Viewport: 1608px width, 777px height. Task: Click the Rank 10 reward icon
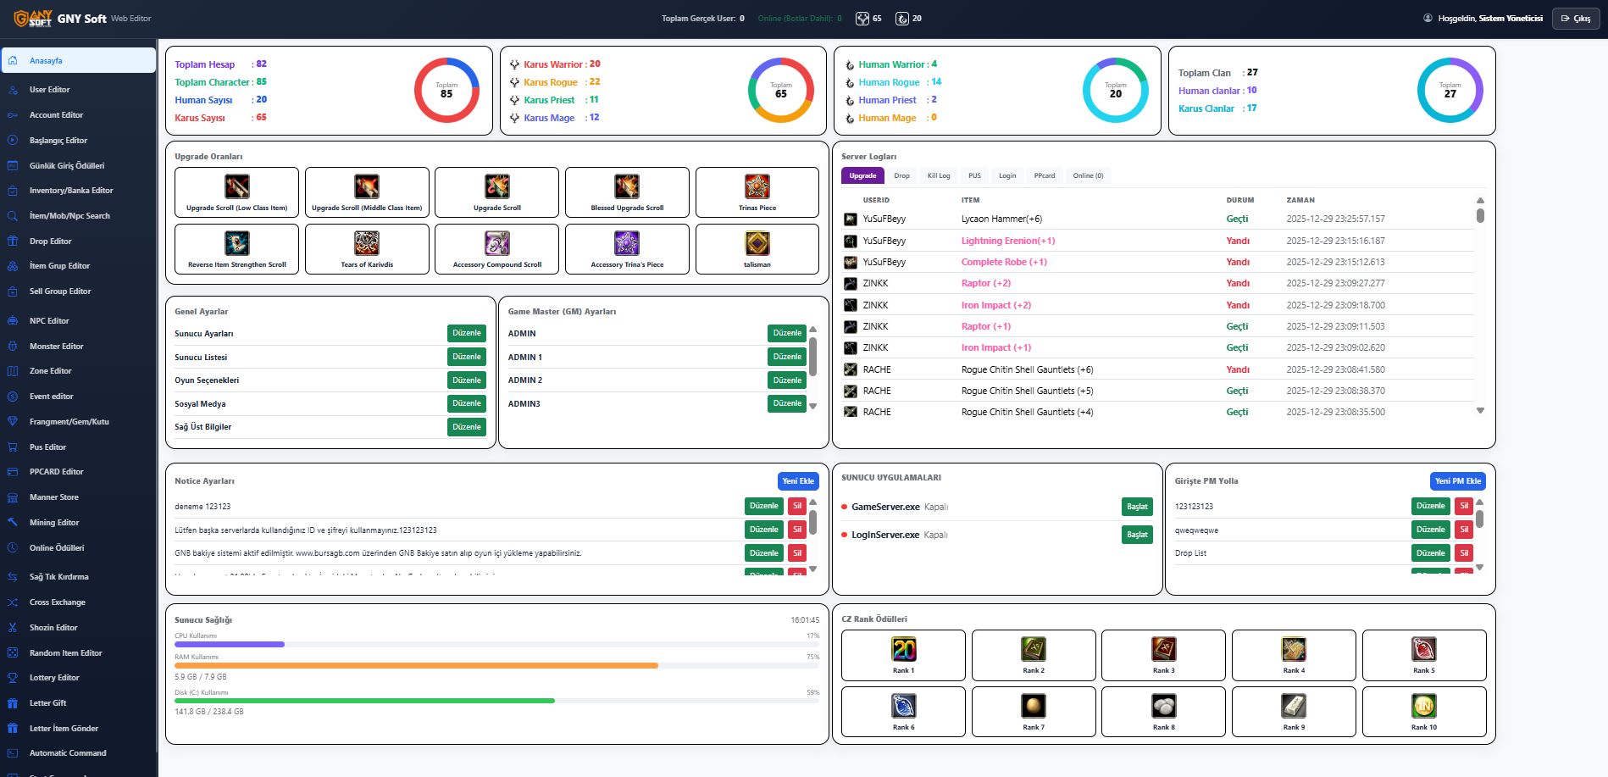pyautogui.click(x=1424, y=706)
